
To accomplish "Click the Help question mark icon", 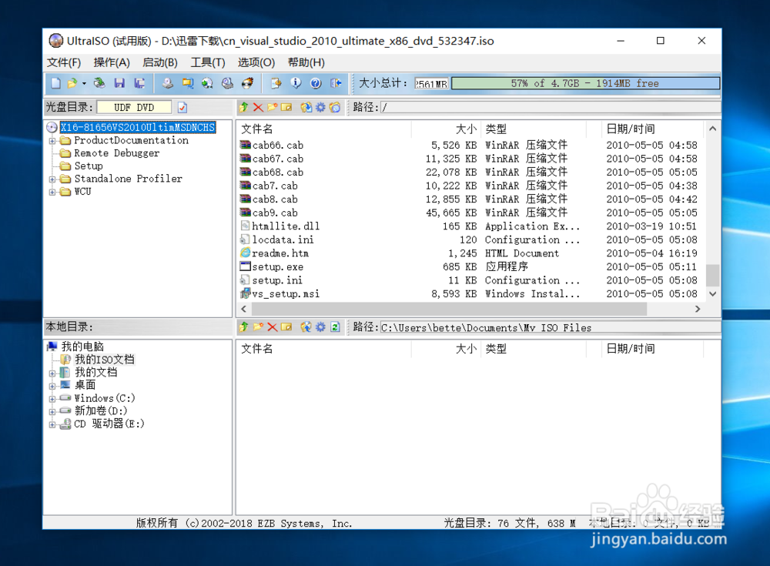I will pos(316,83).
